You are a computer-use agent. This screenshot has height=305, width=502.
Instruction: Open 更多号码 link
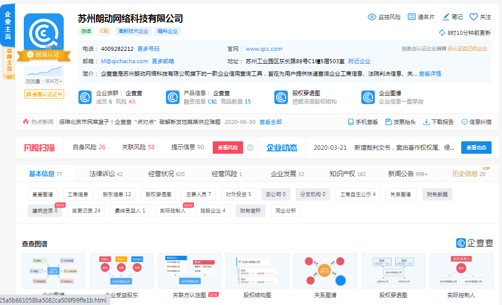point(148,49)
